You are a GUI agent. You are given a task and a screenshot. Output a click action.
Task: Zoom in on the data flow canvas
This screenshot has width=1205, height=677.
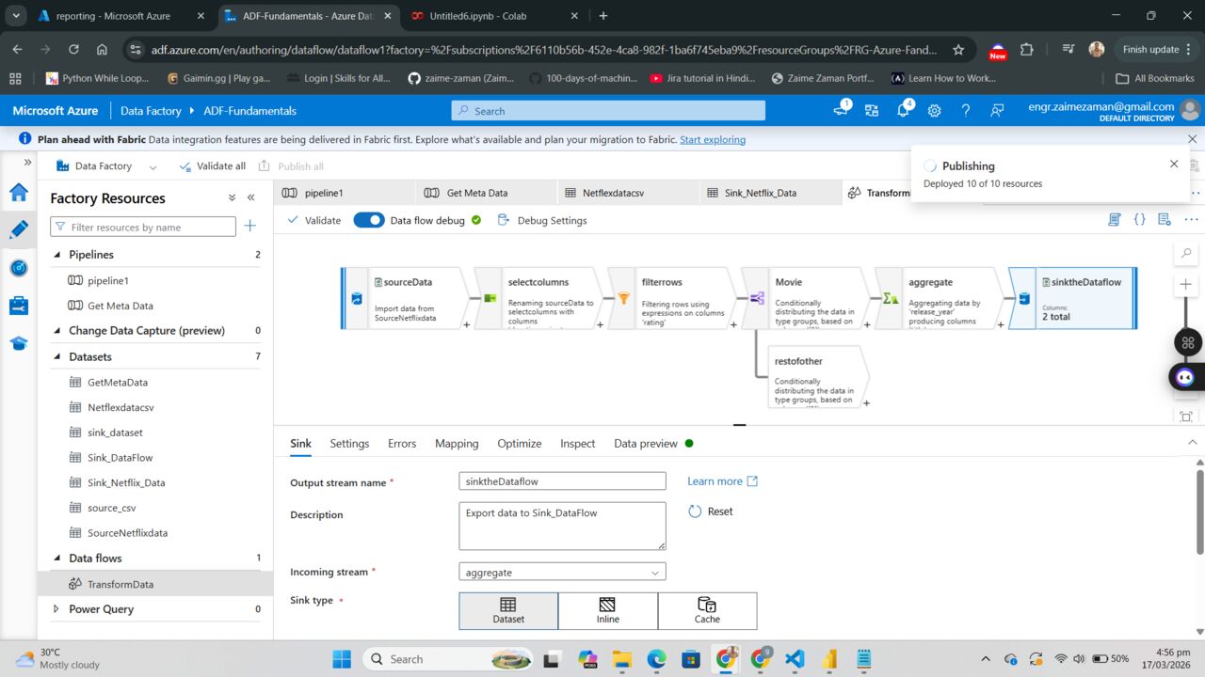[1186, 284]
